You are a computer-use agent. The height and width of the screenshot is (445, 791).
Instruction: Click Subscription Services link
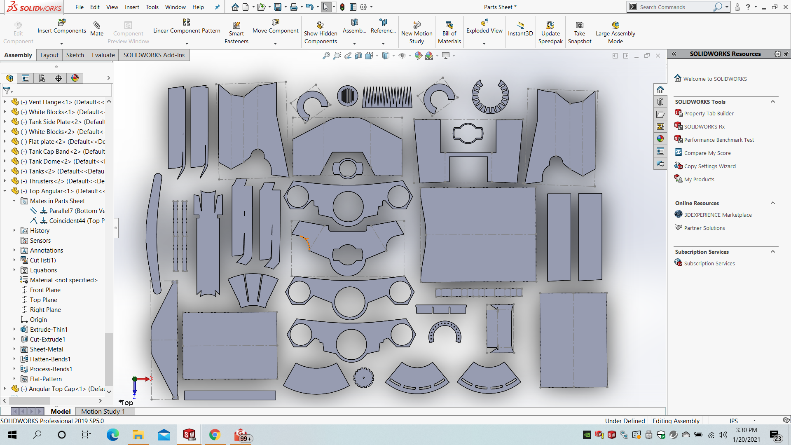tap(709, 263)
